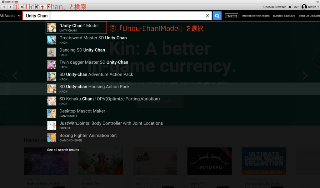Click Dancing SD Unity-Chan thumbnail image

point(52,52)
